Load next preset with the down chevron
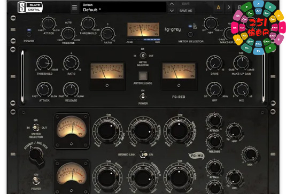Viewport: 286px width, 194px height. tap(172, 11)
